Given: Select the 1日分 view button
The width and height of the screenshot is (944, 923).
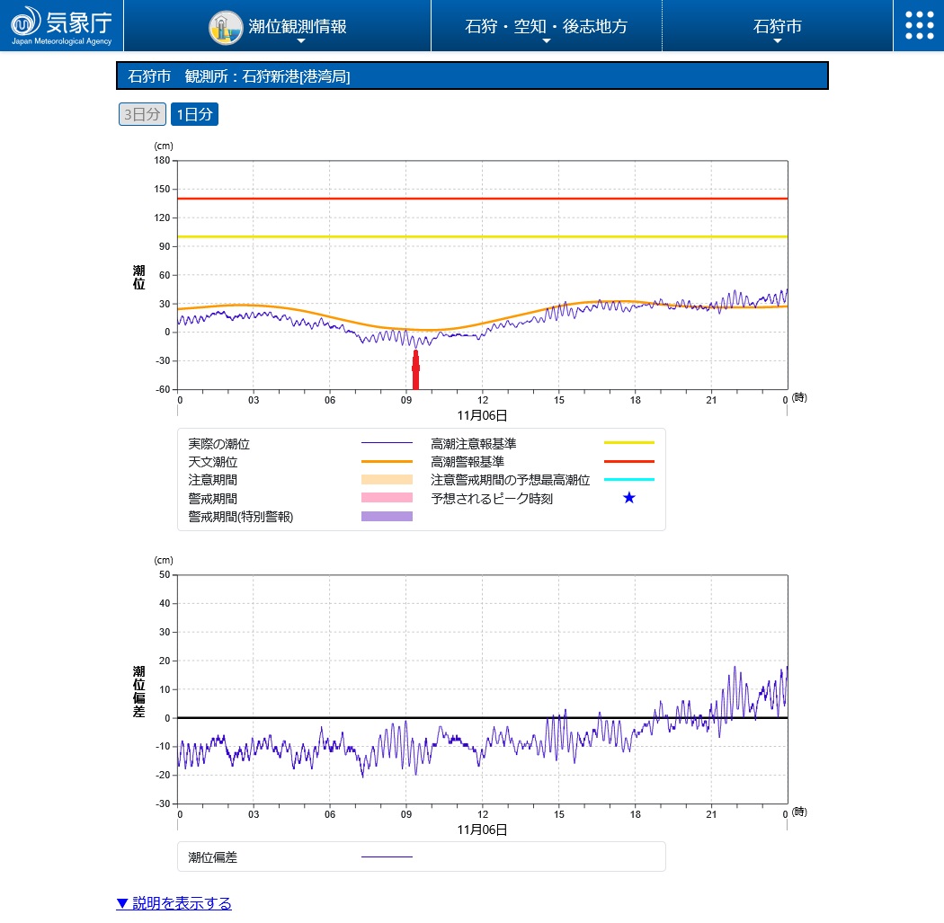Looking at the screenshot, I should tap(194, 114).
